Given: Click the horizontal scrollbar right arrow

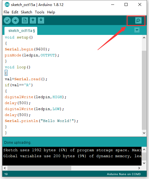Looking at the screenshot, I should (139, 168).
